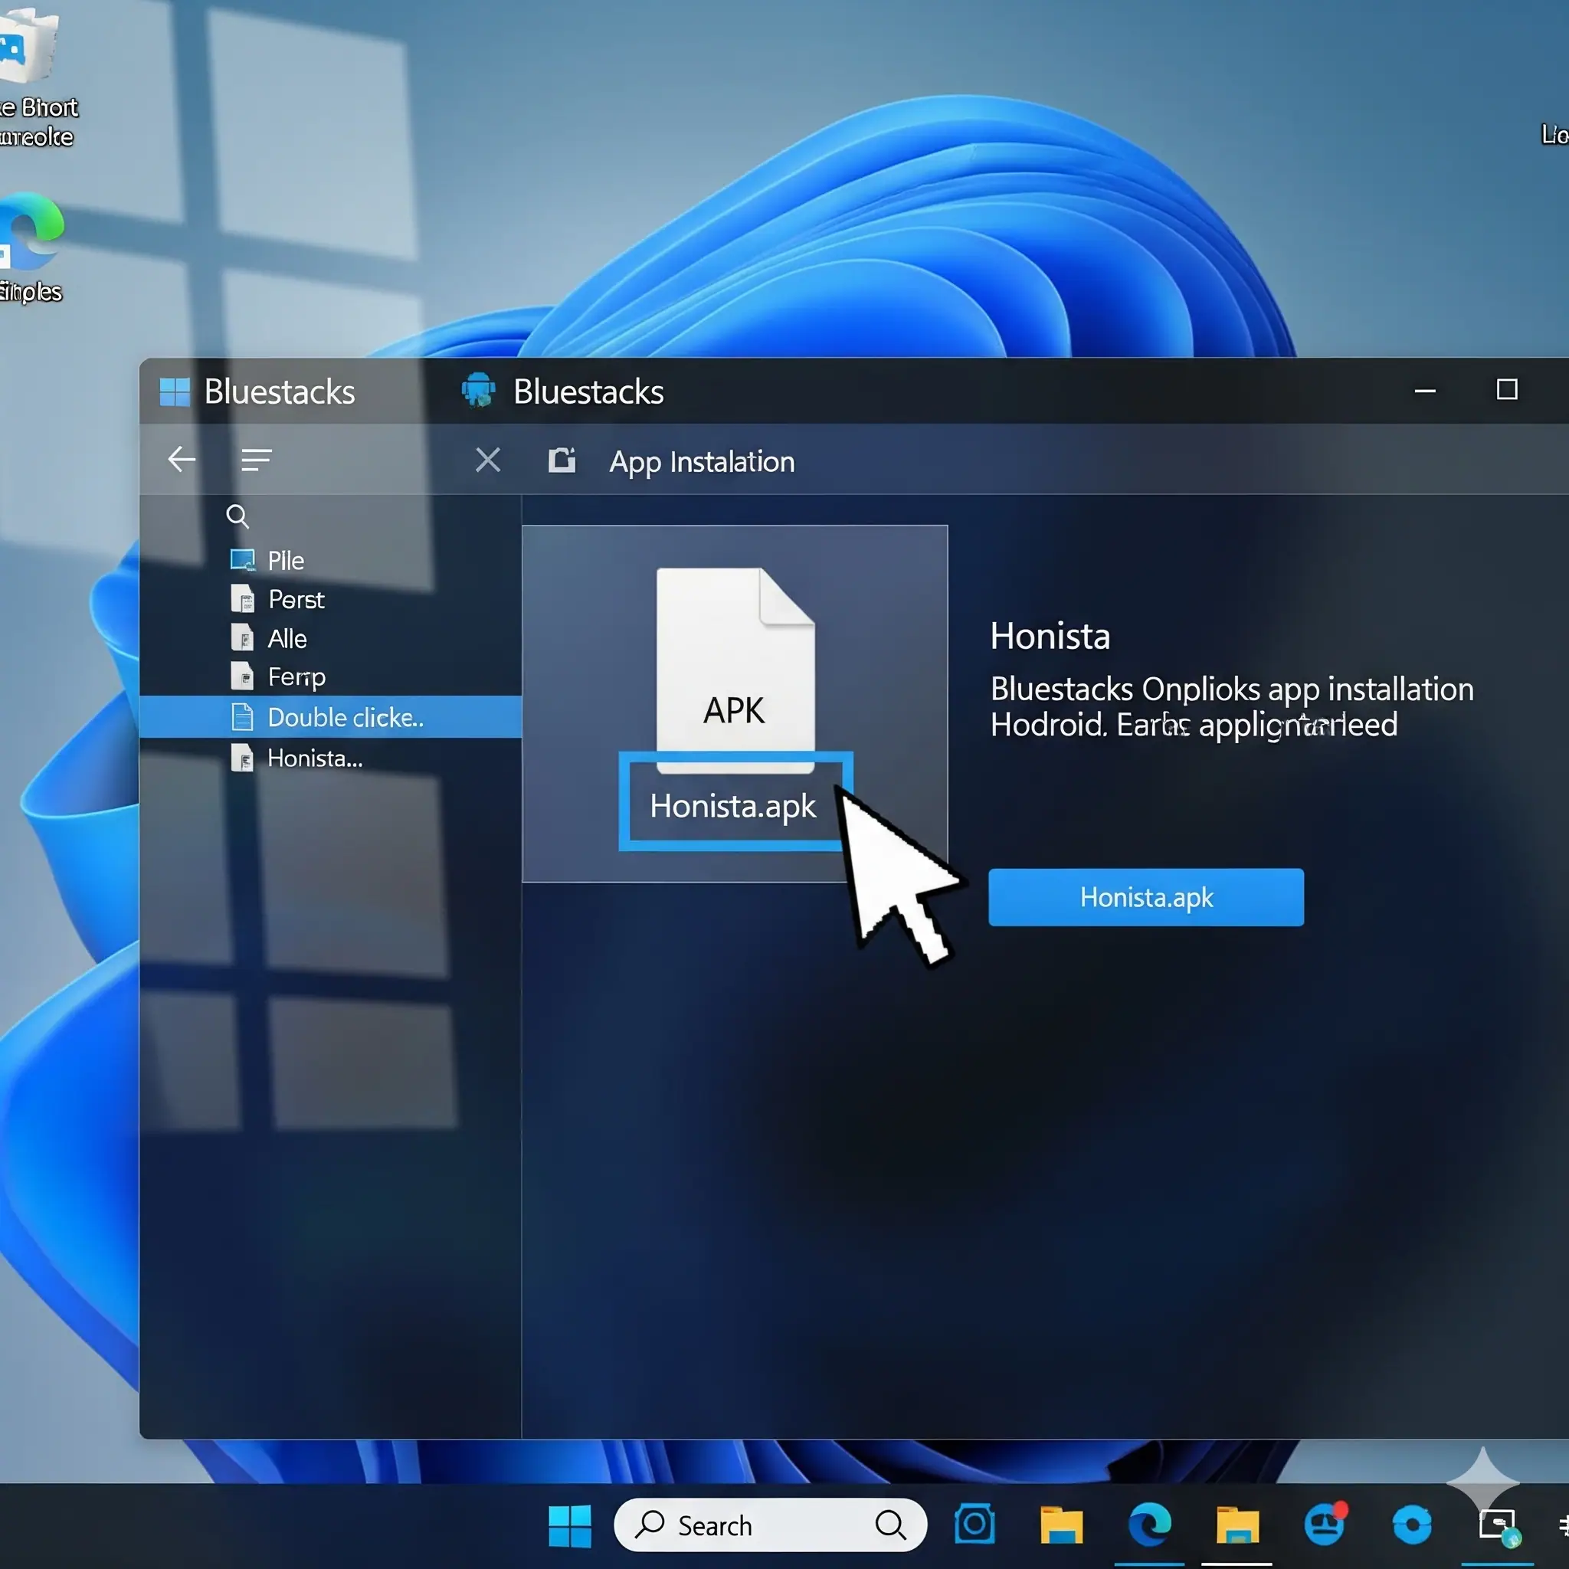Select the Ferrp sidebar item
Image resolution: width=1569 pixels, height=1569 pixels.
point(278,676)
